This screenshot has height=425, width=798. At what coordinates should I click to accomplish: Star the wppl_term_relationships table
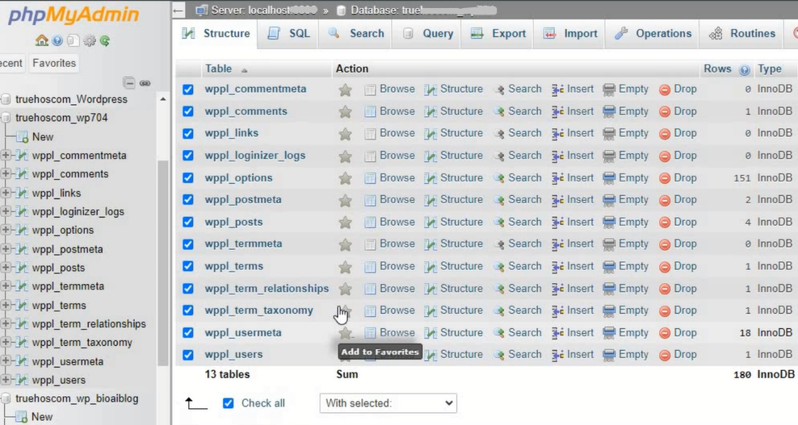(345, 290)
